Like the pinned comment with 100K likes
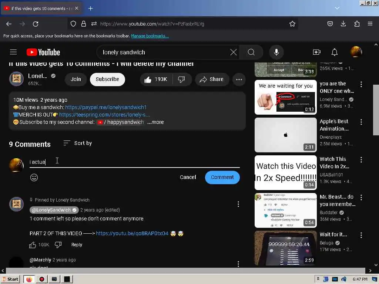This screenshot has width=379, height=284. click(33, 245)
